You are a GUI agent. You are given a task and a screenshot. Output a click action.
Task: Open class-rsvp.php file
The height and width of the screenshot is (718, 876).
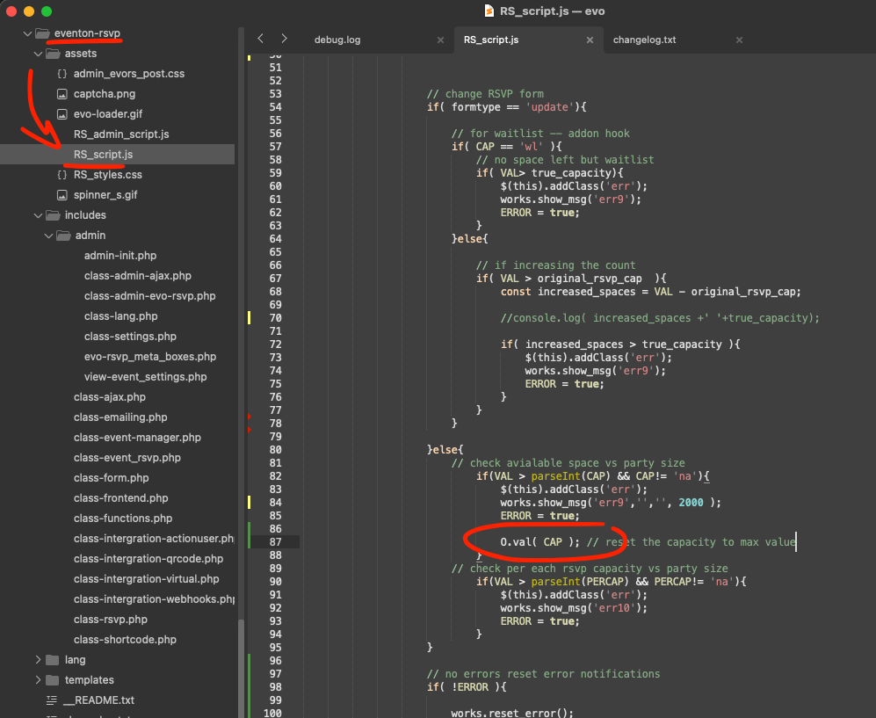coord(111,619)
